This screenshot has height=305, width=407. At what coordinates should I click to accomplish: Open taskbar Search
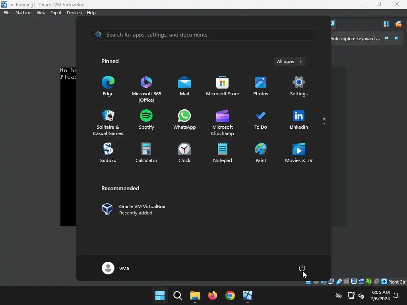[178, 295]
